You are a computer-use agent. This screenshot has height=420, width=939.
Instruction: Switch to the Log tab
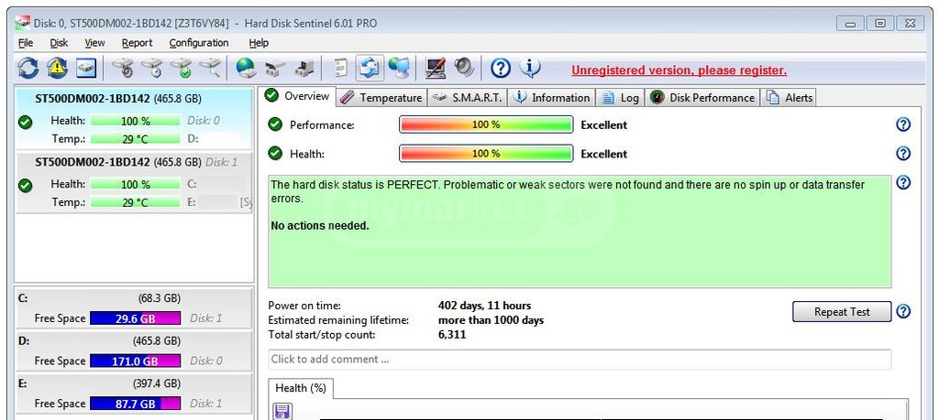[x=620, y=98]
